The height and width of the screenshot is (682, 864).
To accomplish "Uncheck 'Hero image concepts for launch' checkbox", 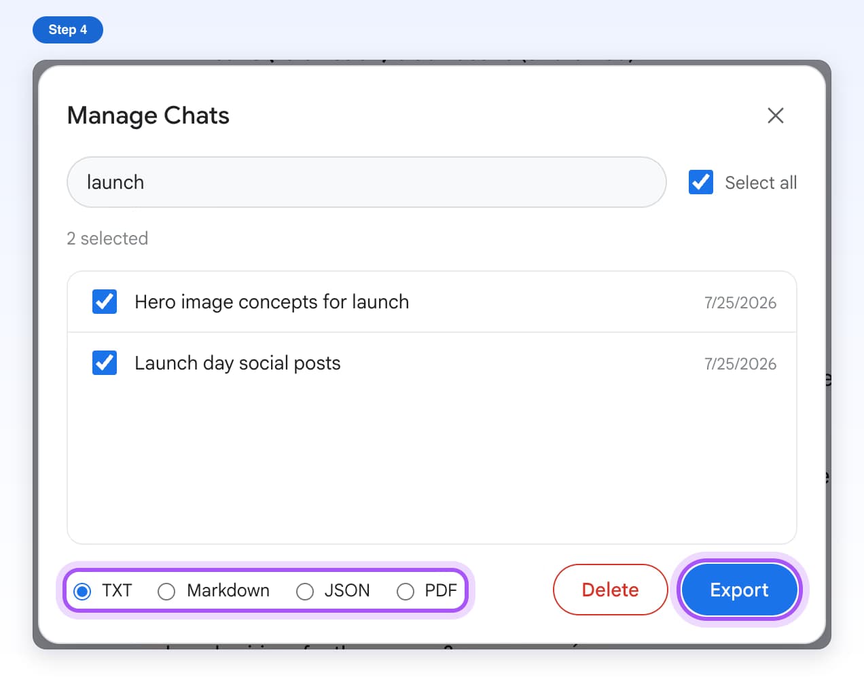I will pos(105,302).
